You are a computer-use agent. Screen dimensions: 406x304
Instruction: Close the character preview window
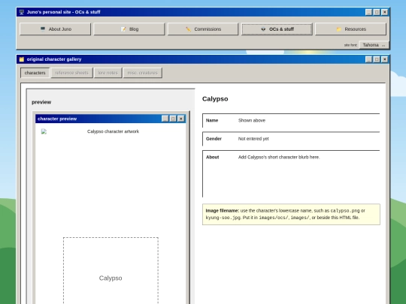click(x=181, y=119)
